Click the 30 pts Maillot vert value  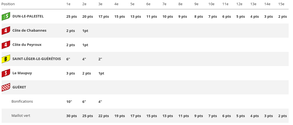tap(72, 116)
